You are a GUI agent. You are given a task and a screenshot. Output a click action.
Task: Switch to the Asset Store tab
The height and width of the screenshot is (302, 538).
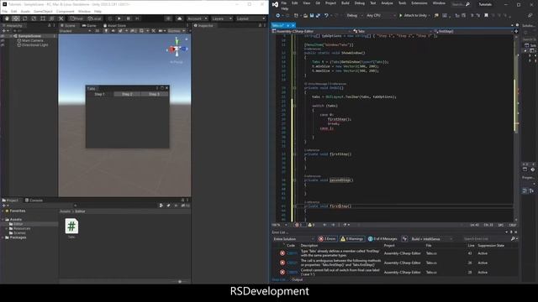click(x=114, y=26)
